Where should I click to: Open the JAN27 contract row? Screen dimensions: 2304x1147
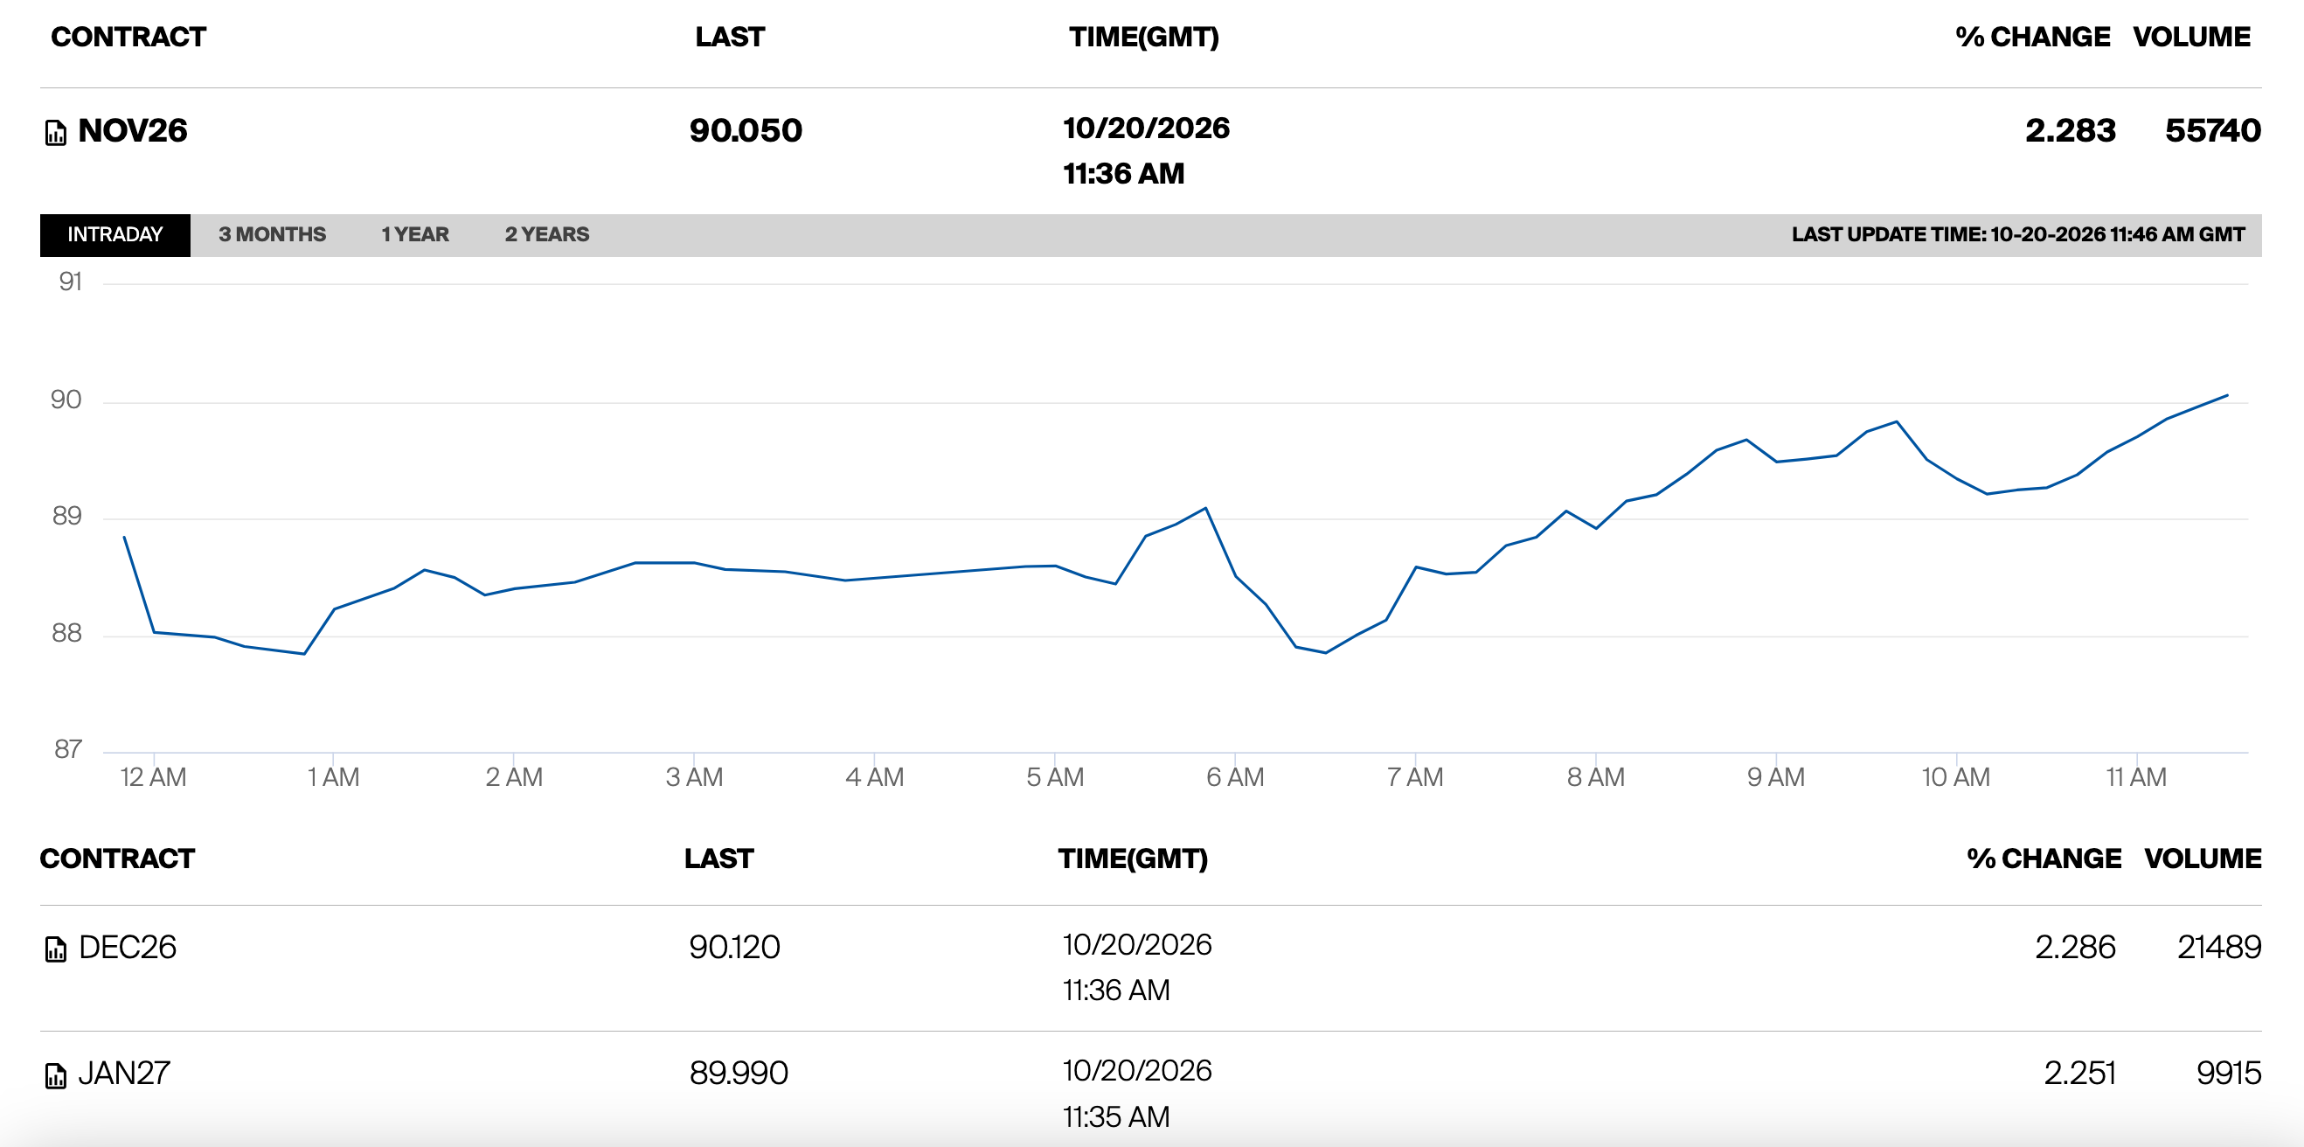coord(1150,1090)
